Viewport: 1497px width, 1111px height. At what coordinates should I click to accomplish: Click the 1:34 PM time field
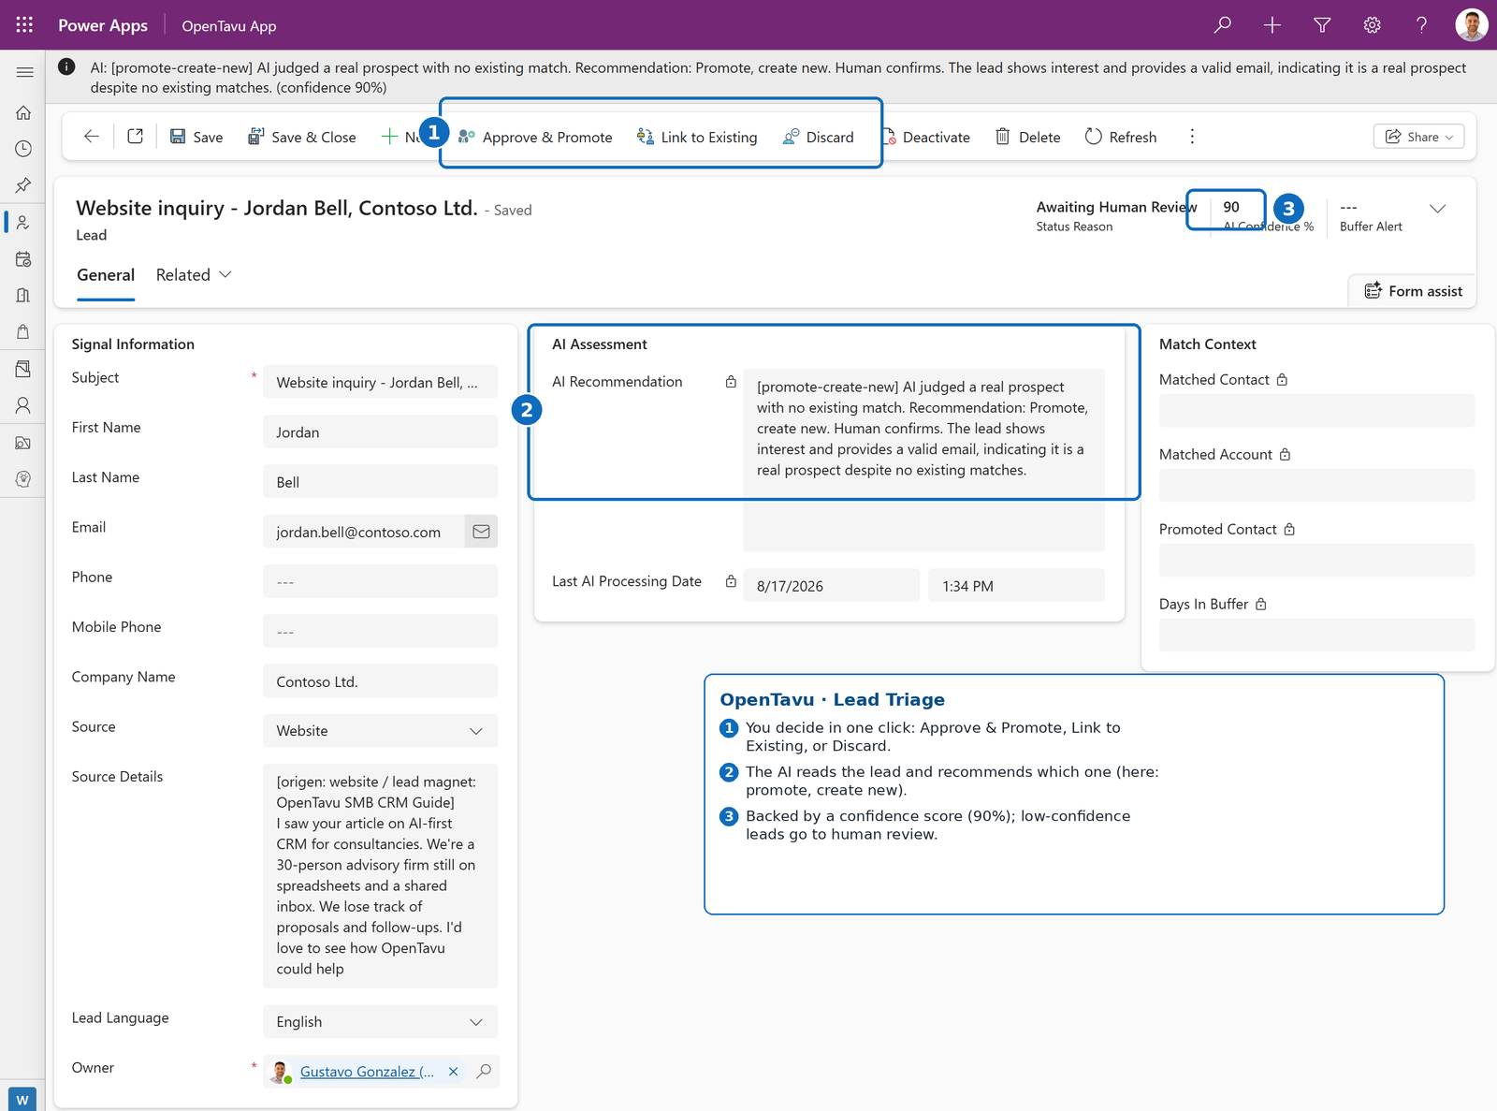(1016, 586)
